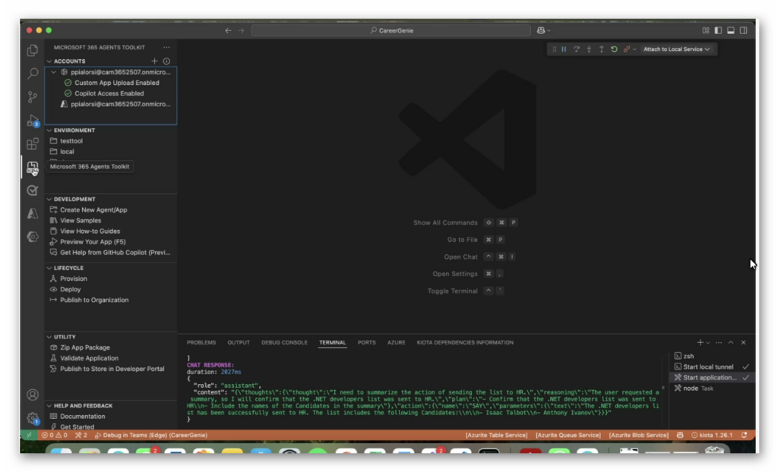Click Validate Application
The image size is (778, 472).
[90, 358]
